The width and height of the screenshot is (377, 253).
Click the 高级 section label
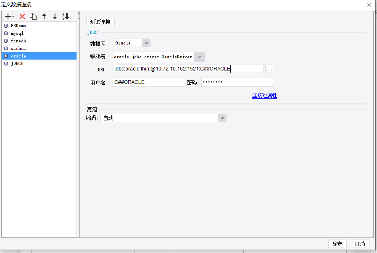(92, 110)
